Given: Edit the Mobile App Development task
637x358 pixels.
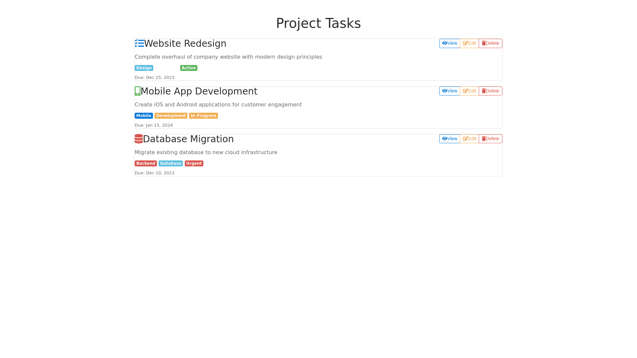Looking at the screenshot, I should click(x=469, y=91).
